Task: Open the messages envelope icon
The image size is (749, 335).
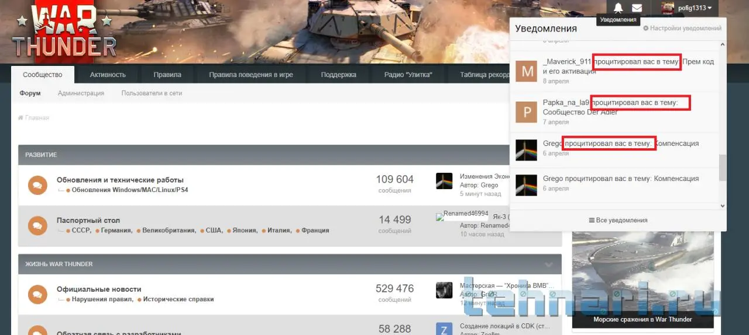Action: pyautogui.click(x=637, y=8)
